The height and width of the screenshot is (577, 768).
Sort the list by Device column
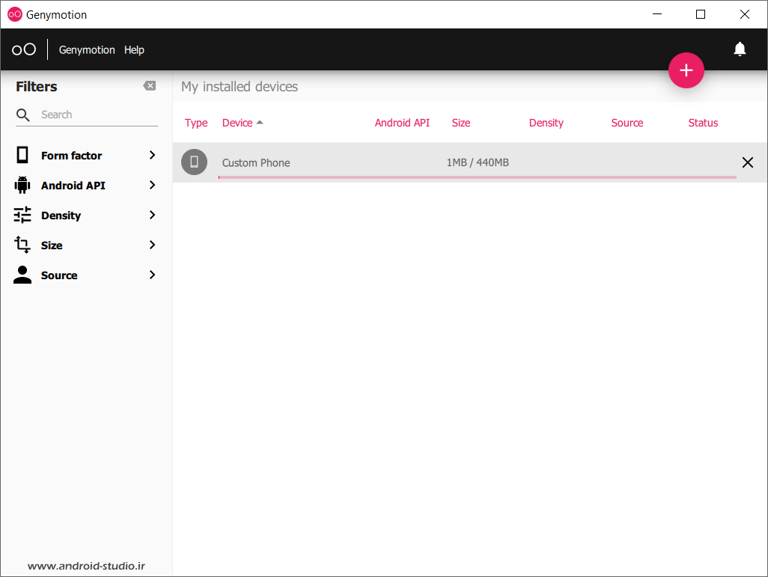tap(238, 123)
